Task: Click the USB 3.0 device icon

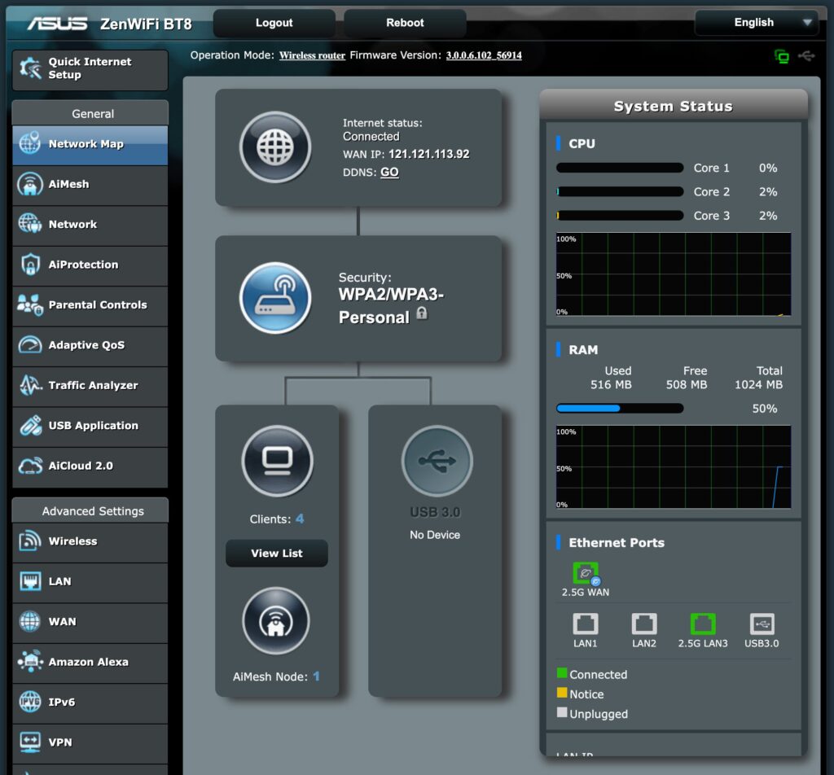Action: [x=437, y=461]
